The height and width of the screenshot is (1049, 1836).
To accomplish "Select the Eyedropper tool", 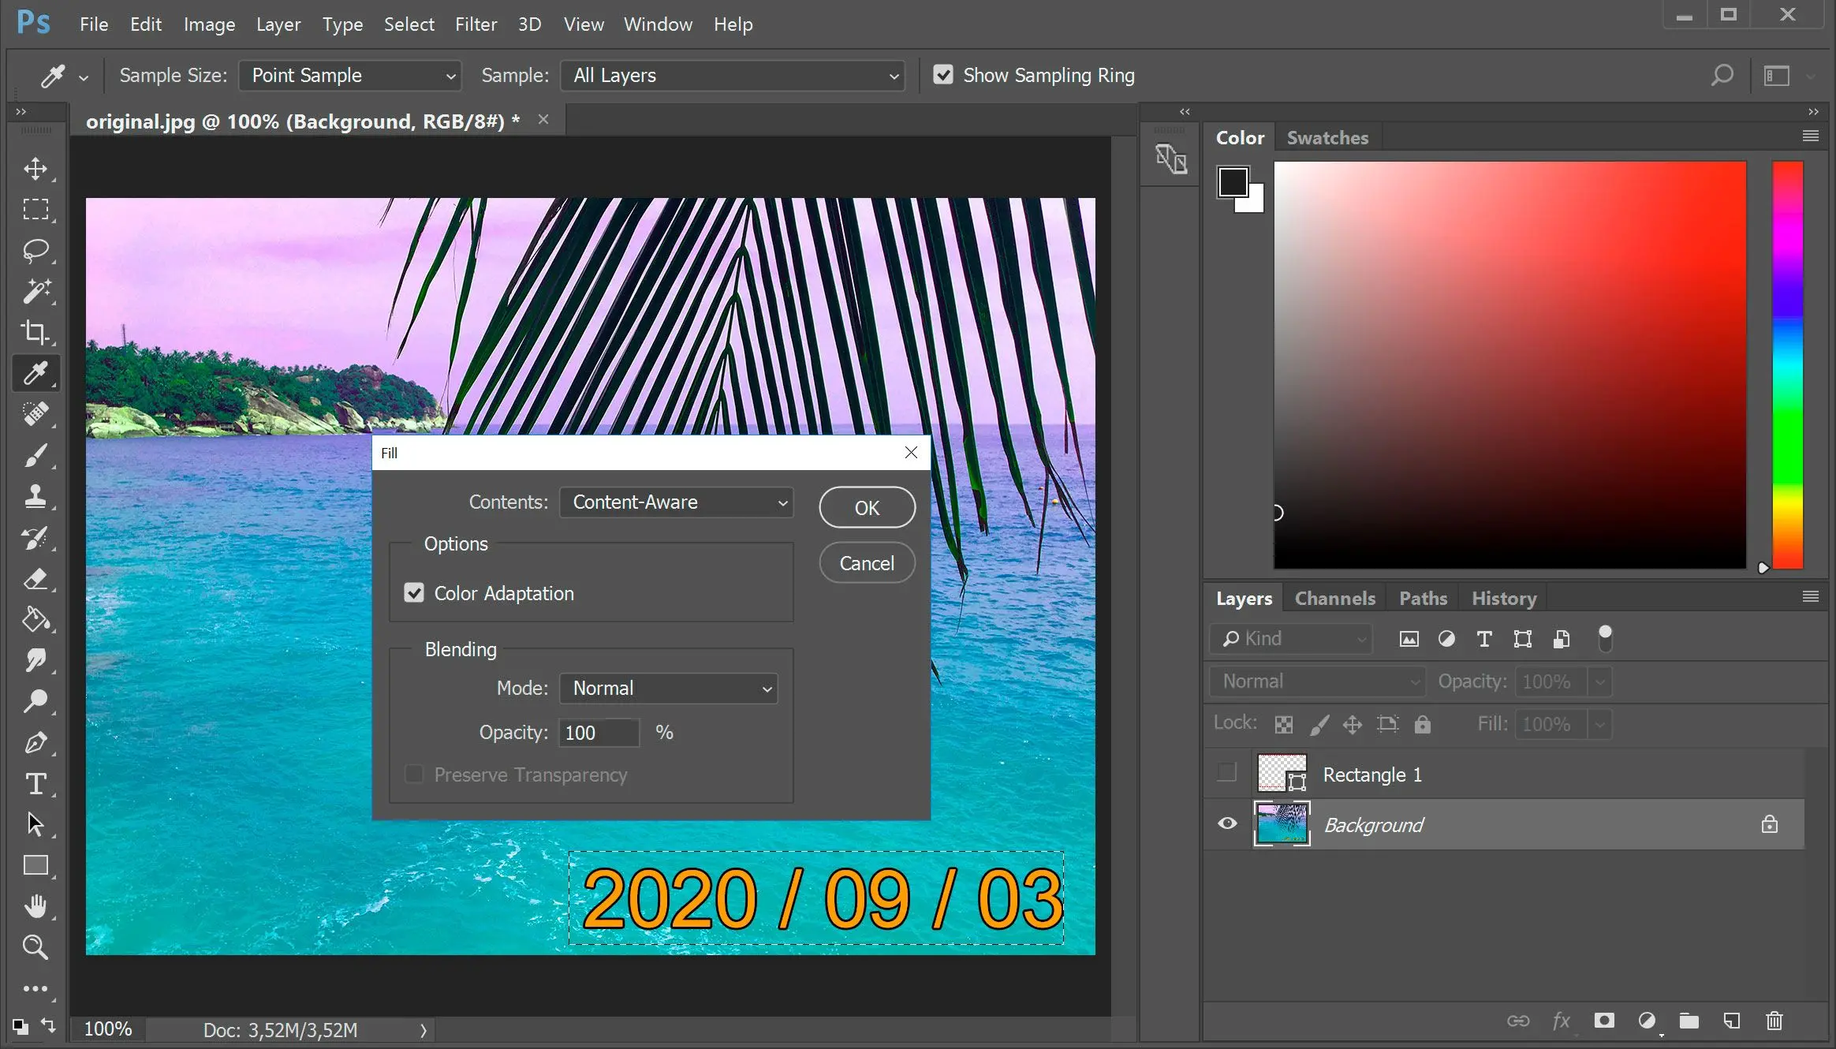I will 35,373.
